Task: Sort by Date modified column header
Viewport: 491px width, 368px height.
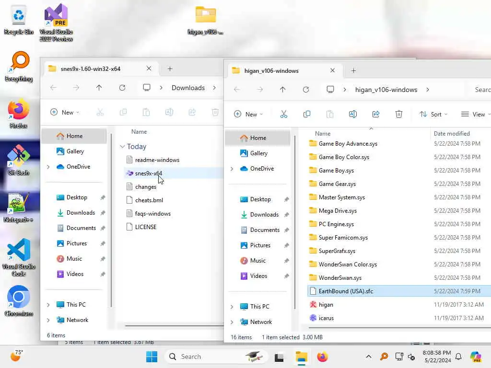Action: tap(452, 134)
